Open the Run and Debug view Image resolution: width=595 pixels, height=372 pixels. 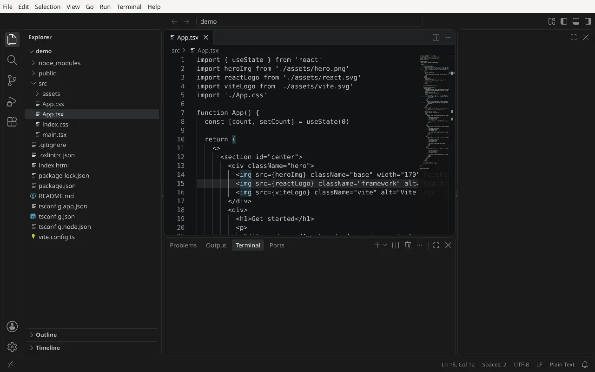(12, 101)
